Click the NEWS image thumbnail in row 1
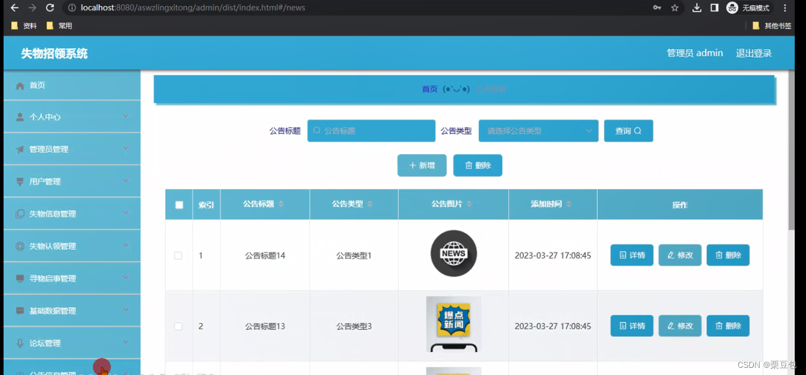Viewport: 806px width, 375px height. pyautogui.click(x=453, y=253)
